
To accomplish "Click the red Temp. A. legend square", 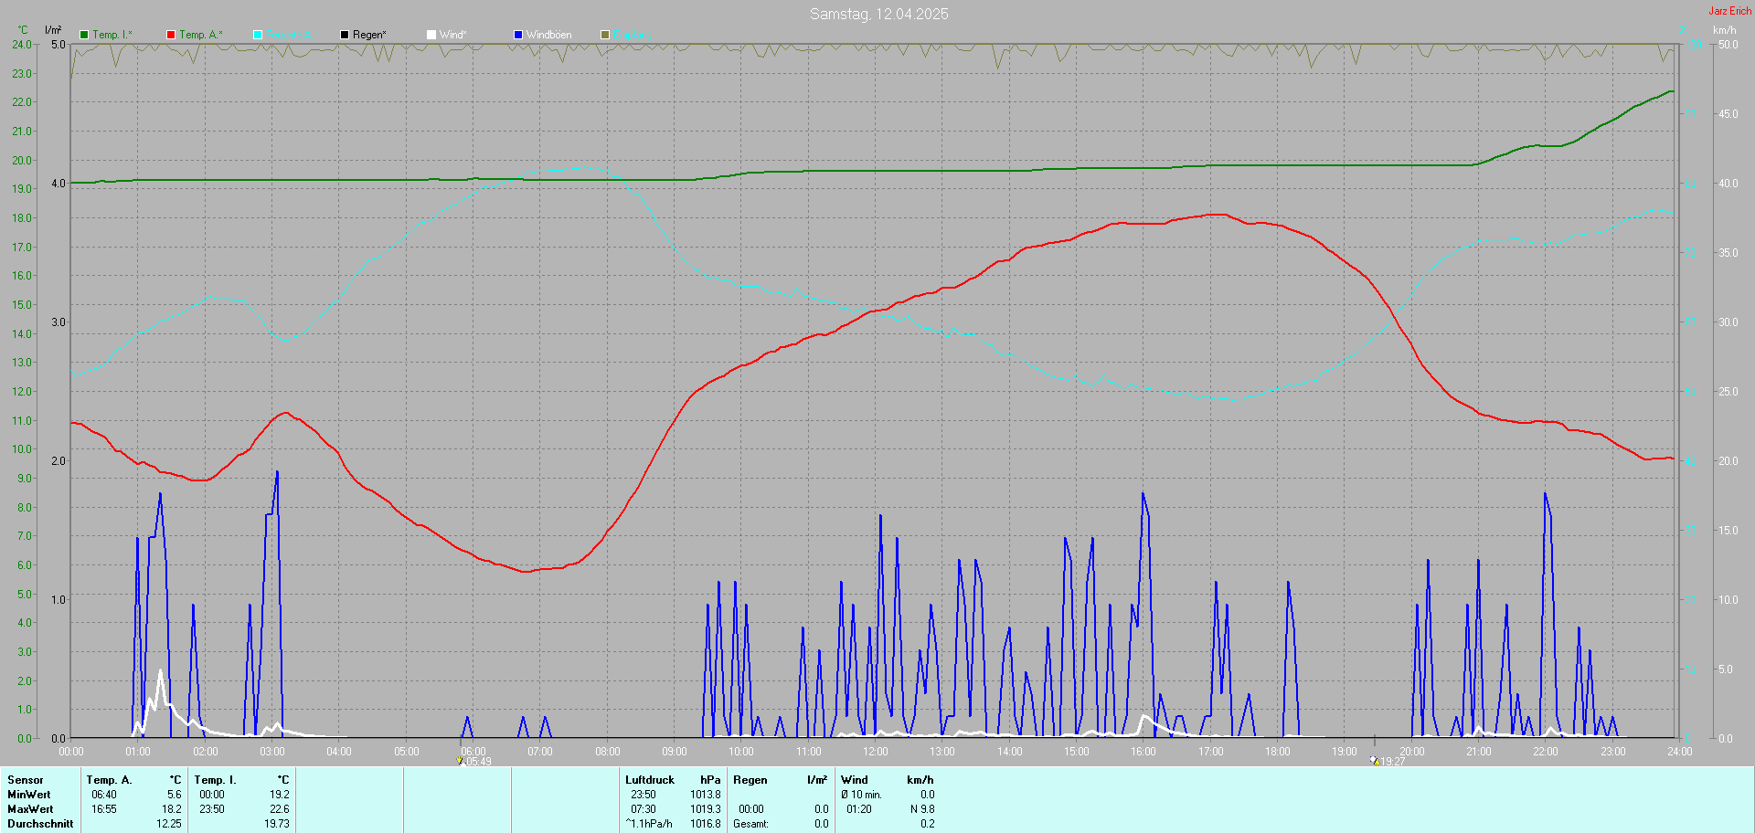I will coord(171,35).
